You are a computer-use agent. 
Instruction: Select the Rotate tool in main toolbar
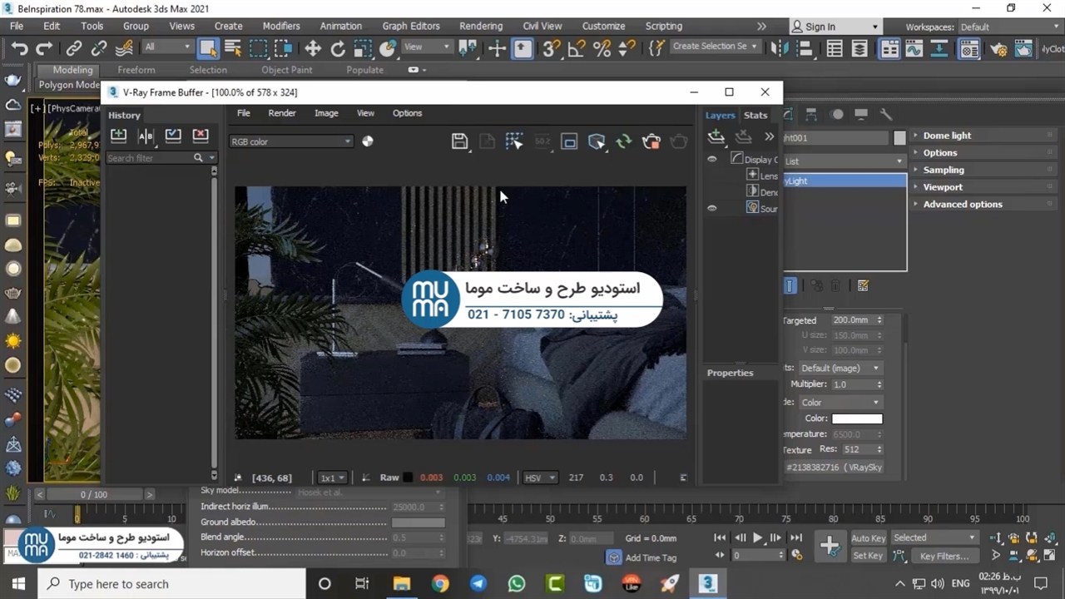point(338,48)
